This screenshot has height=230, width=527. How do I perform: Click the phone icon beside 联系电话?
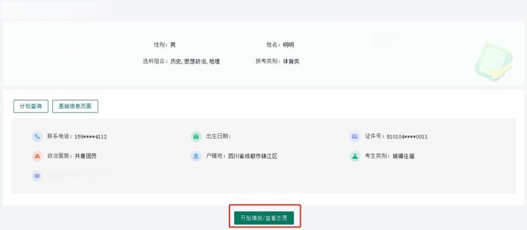(37, 136)
